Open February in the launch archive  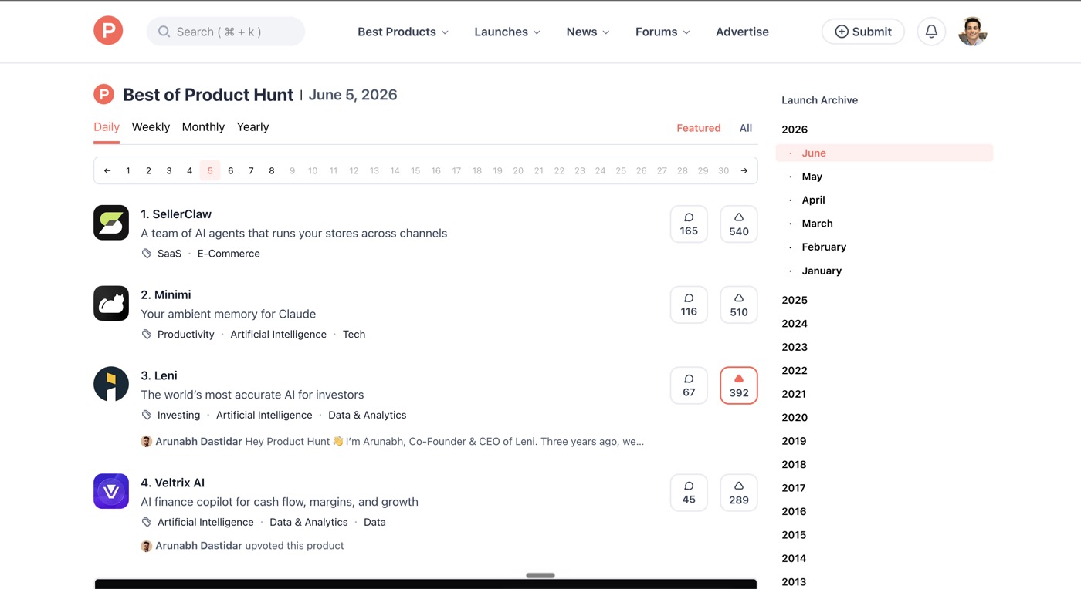coord(824,247)
